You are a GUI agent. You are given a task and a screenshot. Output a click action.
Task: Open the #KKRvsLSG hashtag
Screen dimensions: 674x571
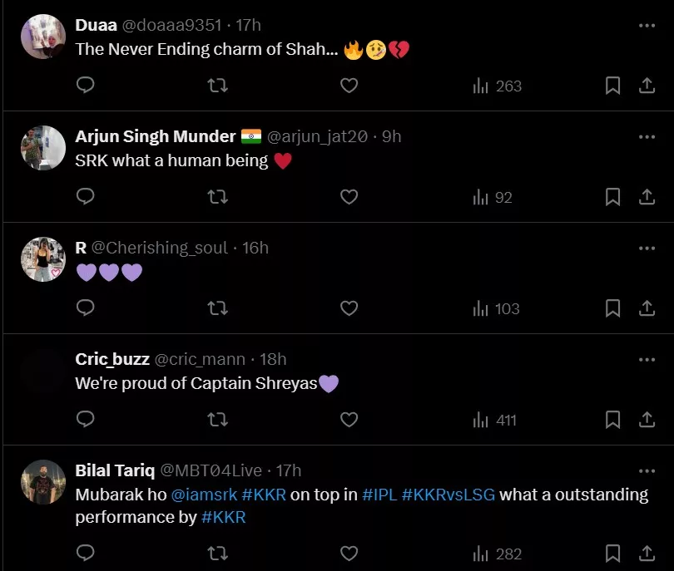pyautogui.click(x=449, y=495)
